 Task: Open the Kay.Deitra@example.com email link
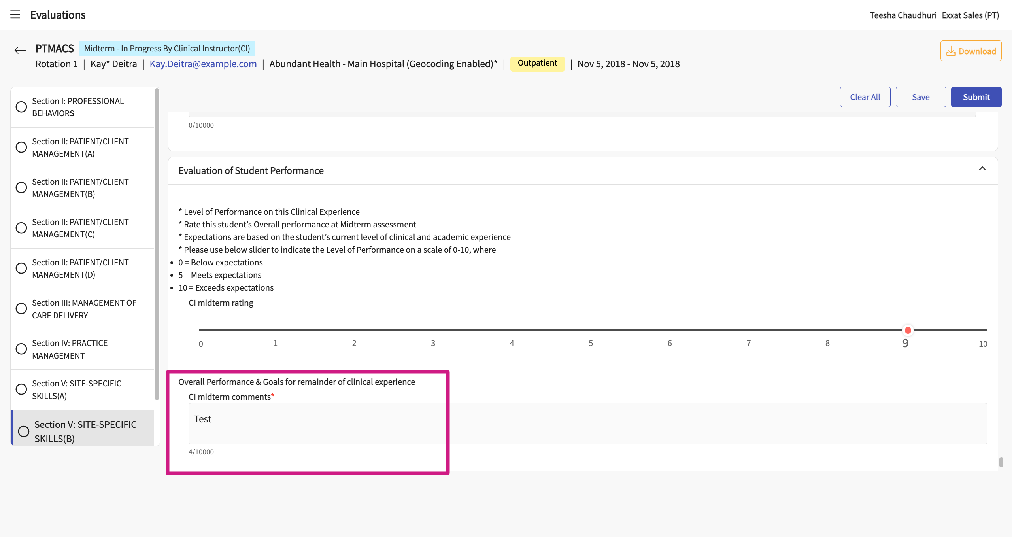(203, 64)
